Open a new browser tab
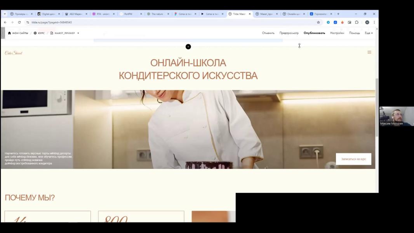This screenshot has width=414, height=233. click(338, 14)
